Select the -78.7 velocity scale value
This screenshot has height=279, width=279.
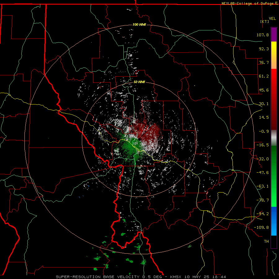(263, 200)
